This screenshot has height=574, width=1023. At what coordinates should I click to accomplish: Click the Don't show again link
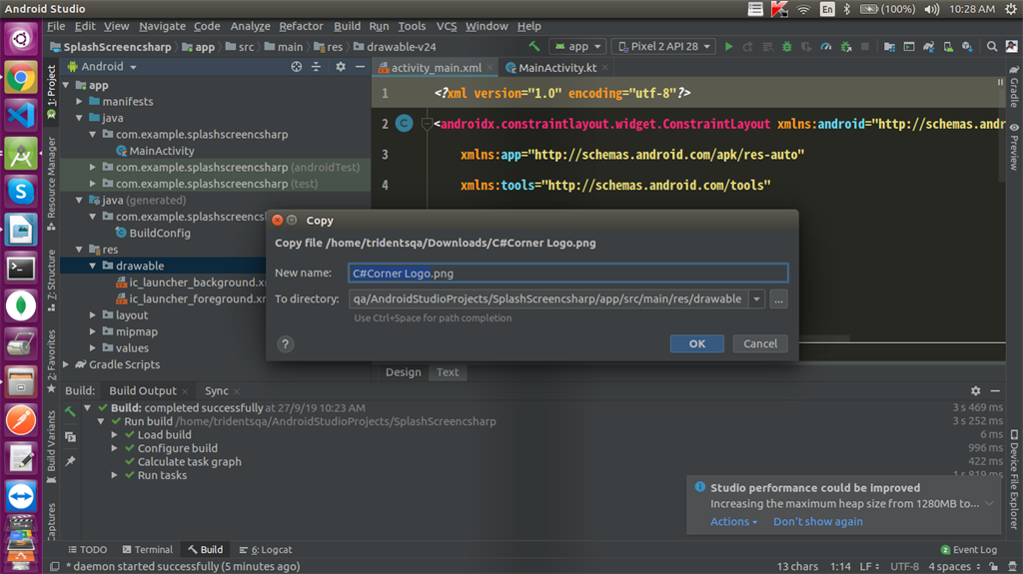pyautogui.click(x=817, y=522)
